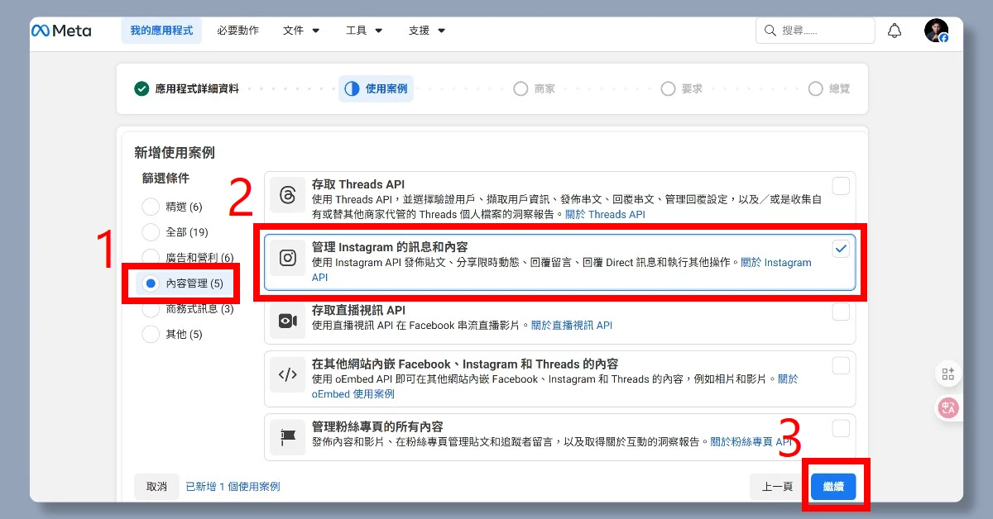Viewport: 993px width, 519px height.
Task: Check the 管理粉絲專頁的所有內容 checkbox
Action: coord(841,428)
